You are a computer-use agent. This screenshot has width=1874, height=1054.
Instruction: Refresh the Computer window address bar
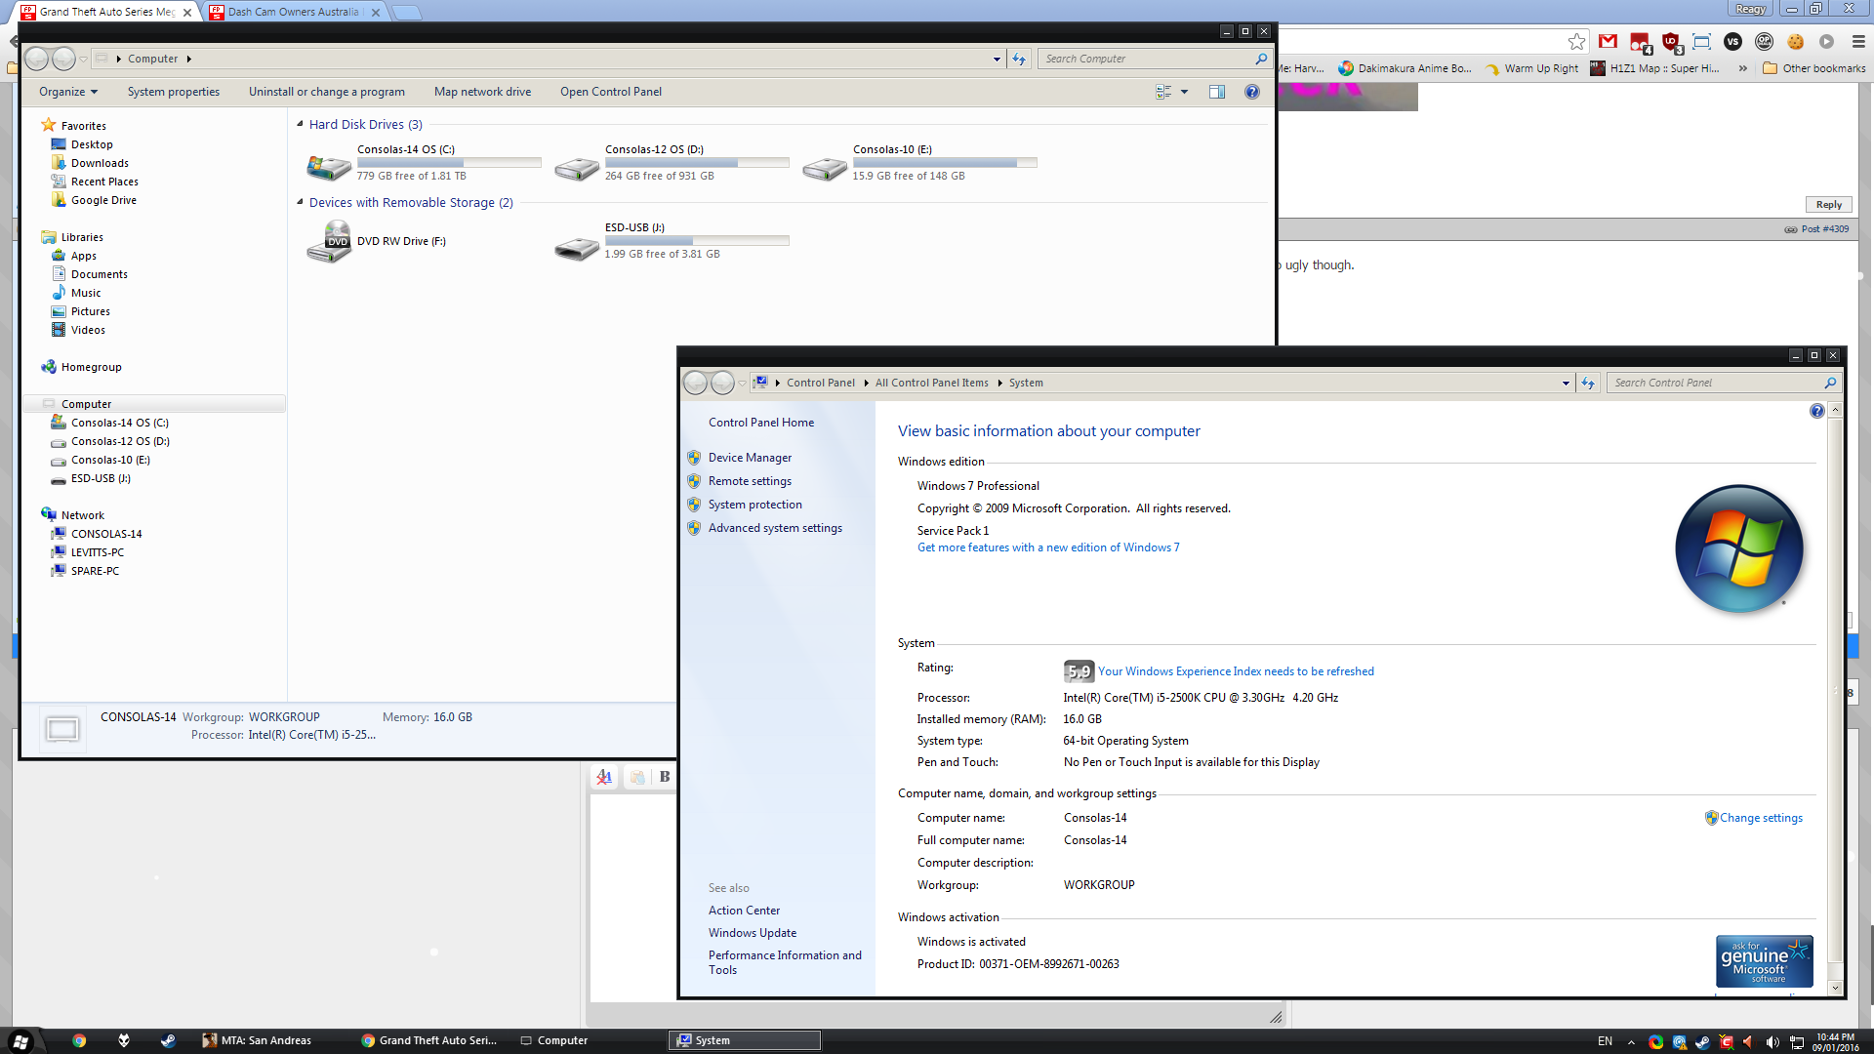click(x=1019, y=59)
